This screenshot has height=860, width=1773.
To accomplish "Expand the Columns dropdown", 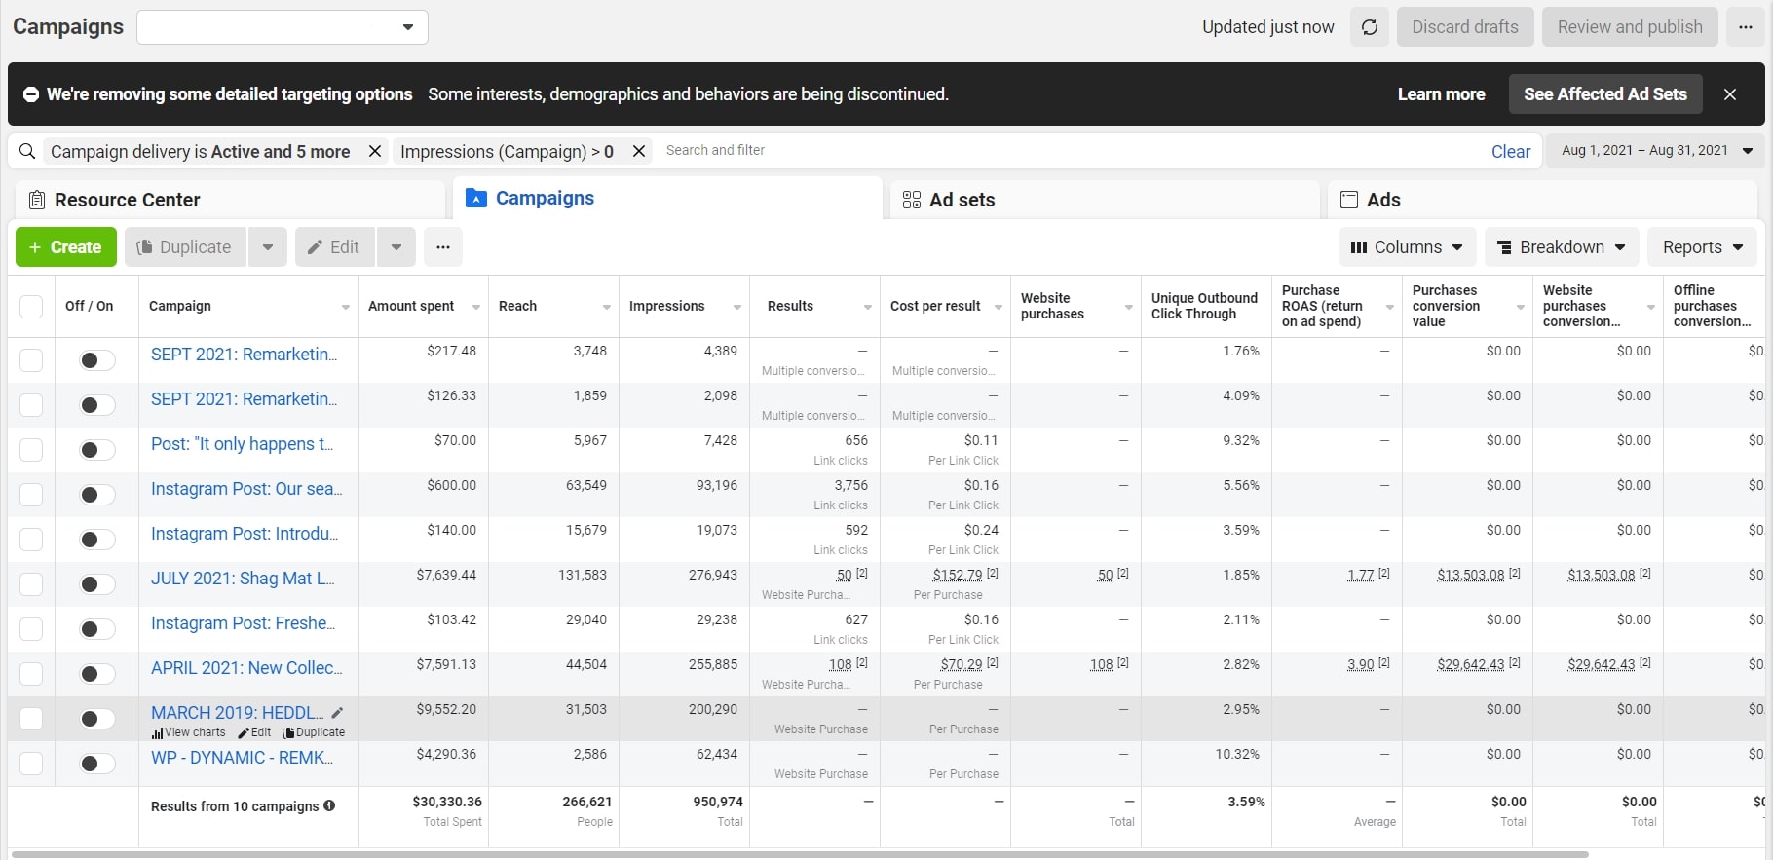I will [x=1407, y=247].
